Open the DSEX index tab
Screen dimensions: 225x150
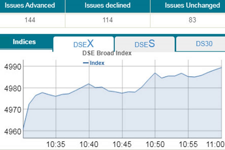pyautogui.click(x=83, y=44)
